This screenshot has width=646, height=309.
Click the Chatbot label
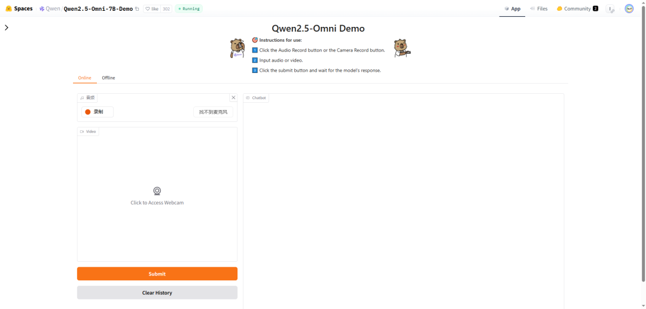[x=256, y=98]
